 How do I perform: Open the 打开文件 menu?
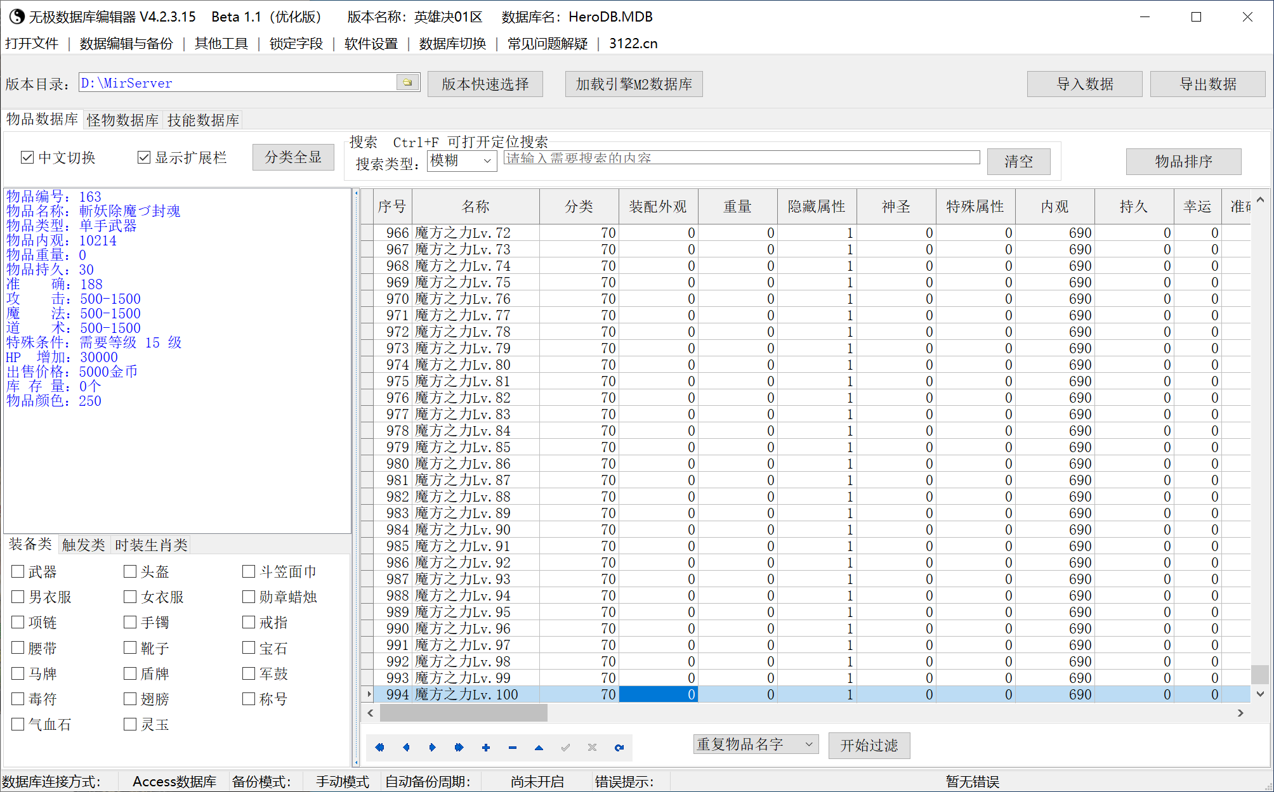[x=32, y=43]
